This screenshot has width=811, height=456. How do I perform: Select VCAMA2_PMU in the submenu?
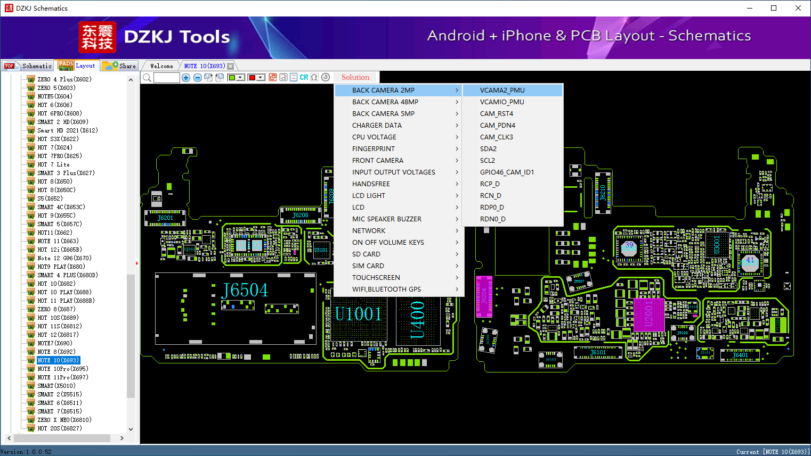pos(513,90)
